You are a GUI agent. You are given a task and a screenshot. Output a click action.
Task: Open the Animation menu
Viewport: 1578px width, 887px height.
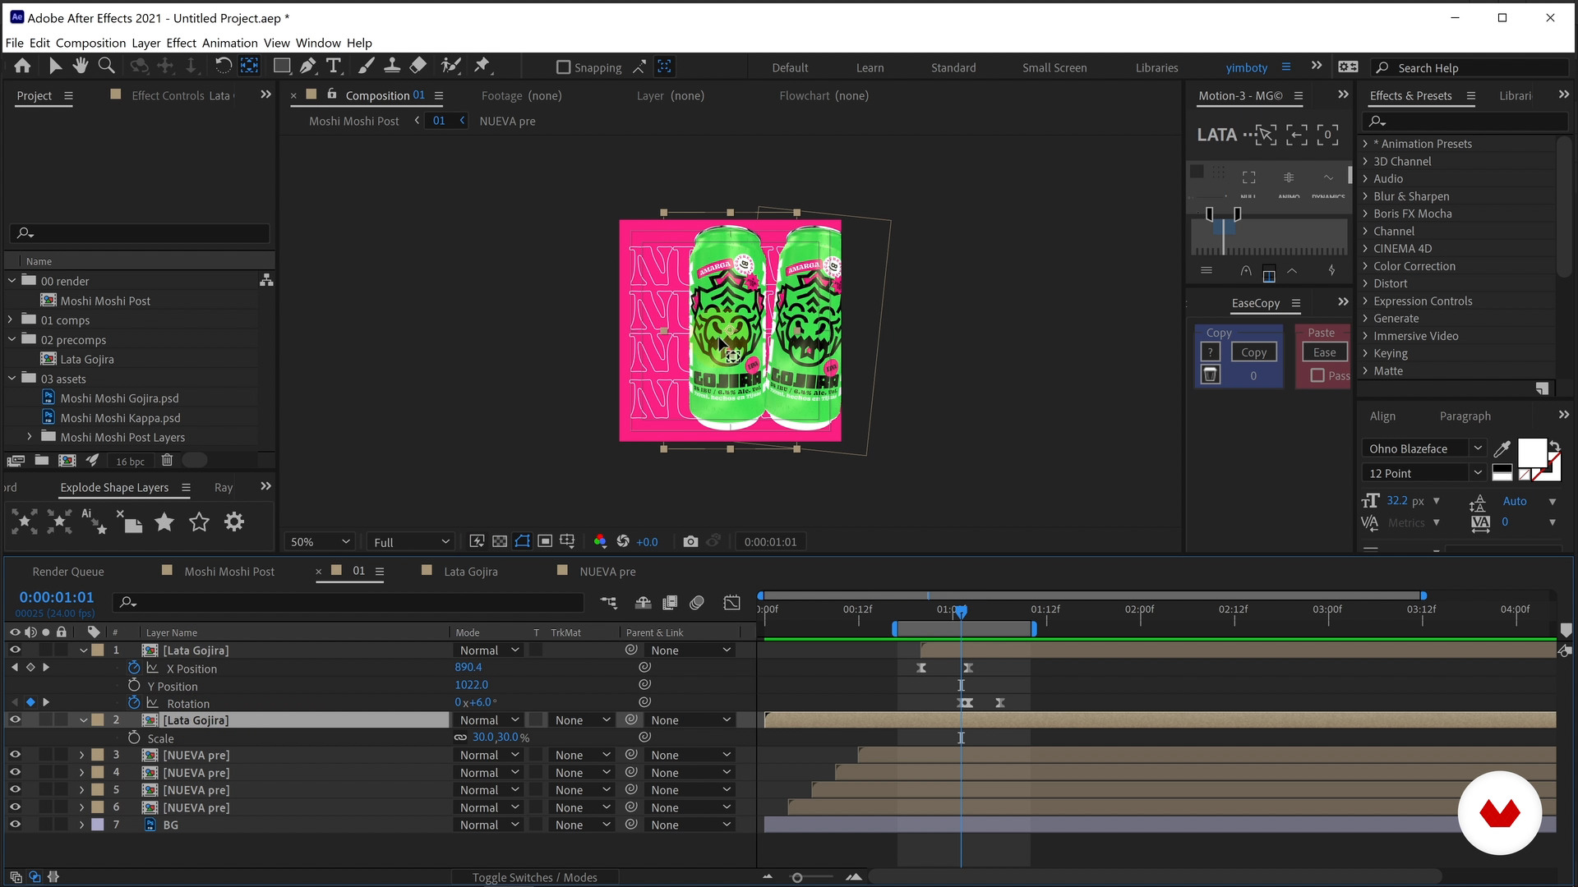[x=229, y=43]
